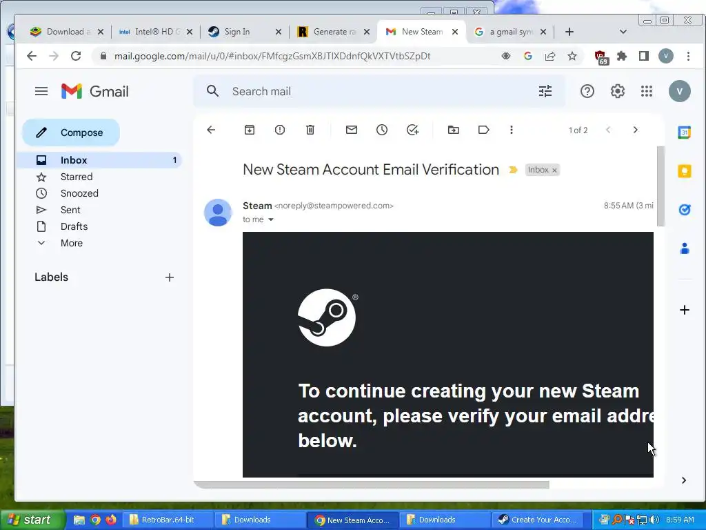Open the Inbox folder
Image resolution: width=706 pixels, height=530 pixels.
click(99, 160)
